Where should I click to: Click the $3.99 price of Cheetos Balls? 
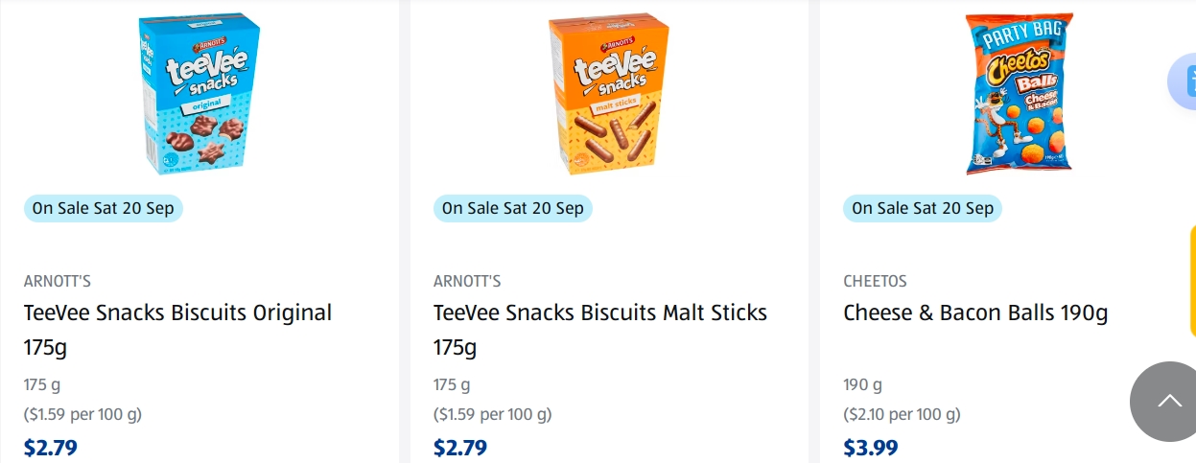[x=870, y=448]
